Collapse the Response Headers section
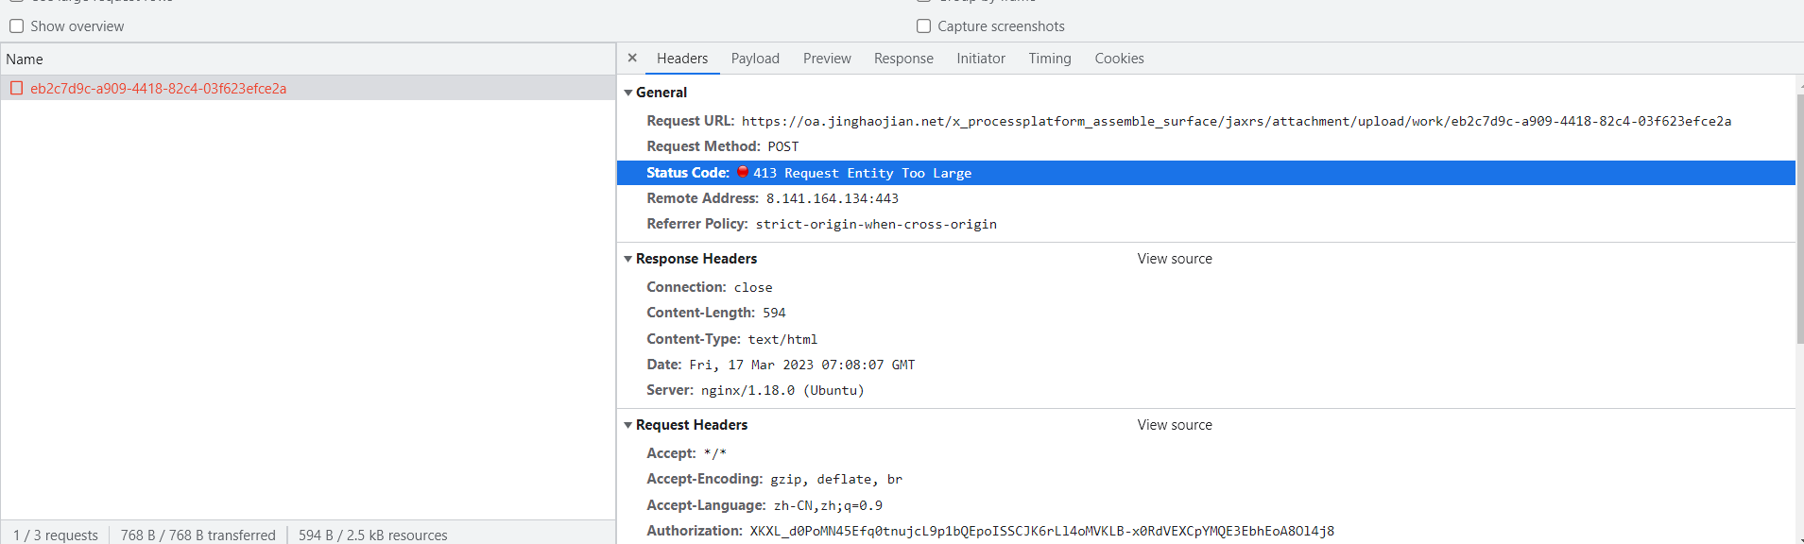 (x=628, y=259)
